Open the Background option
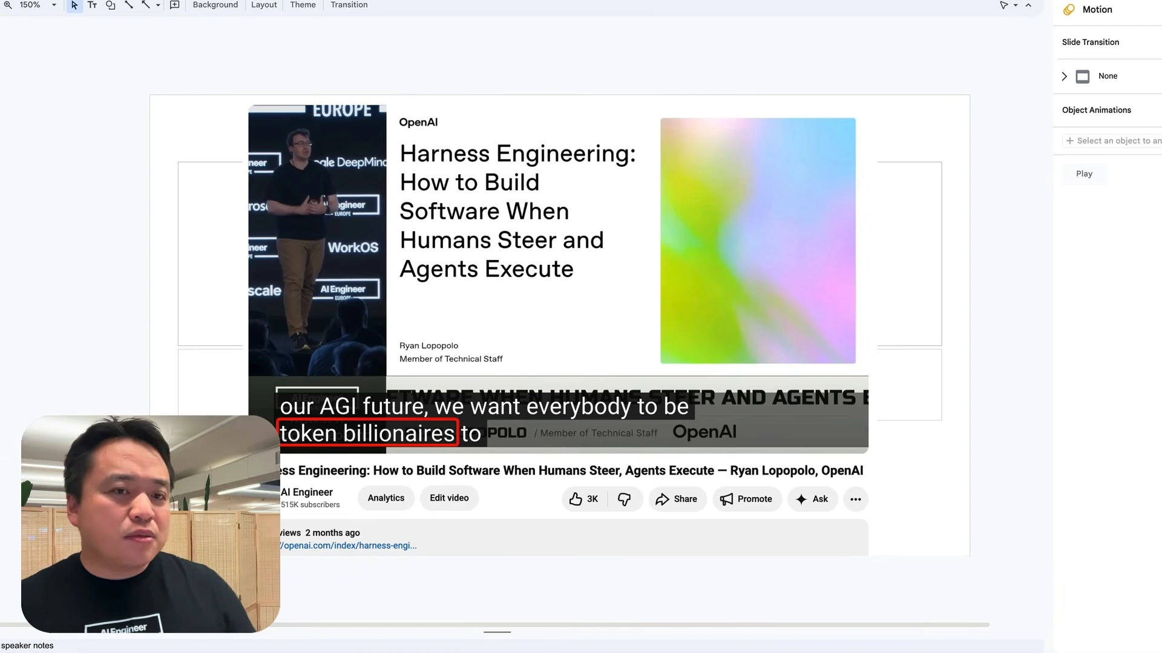This screenshot has height=653, width=1162. point(215,5)
